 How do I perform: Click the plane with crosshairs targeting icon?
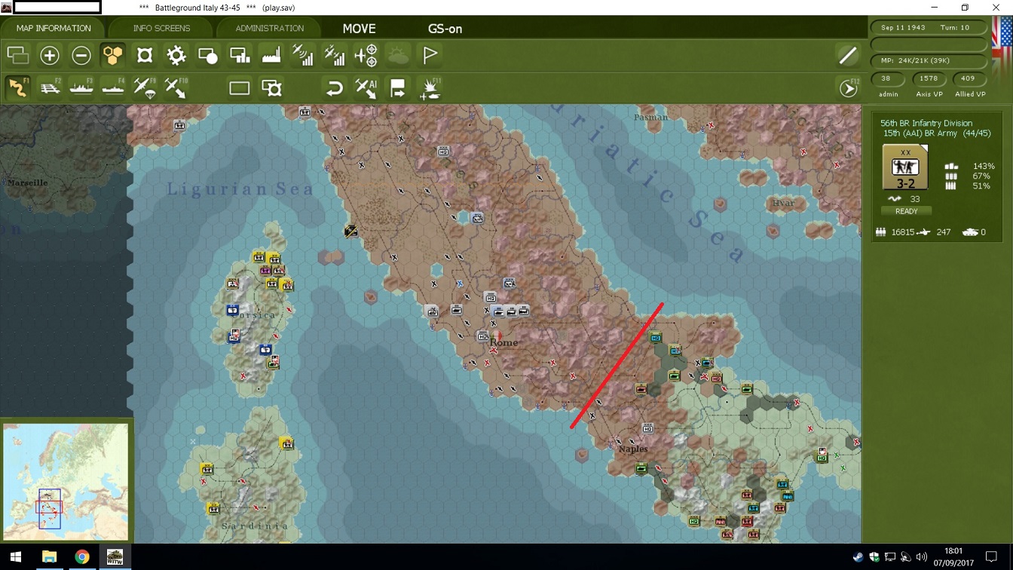coord(366,55)
